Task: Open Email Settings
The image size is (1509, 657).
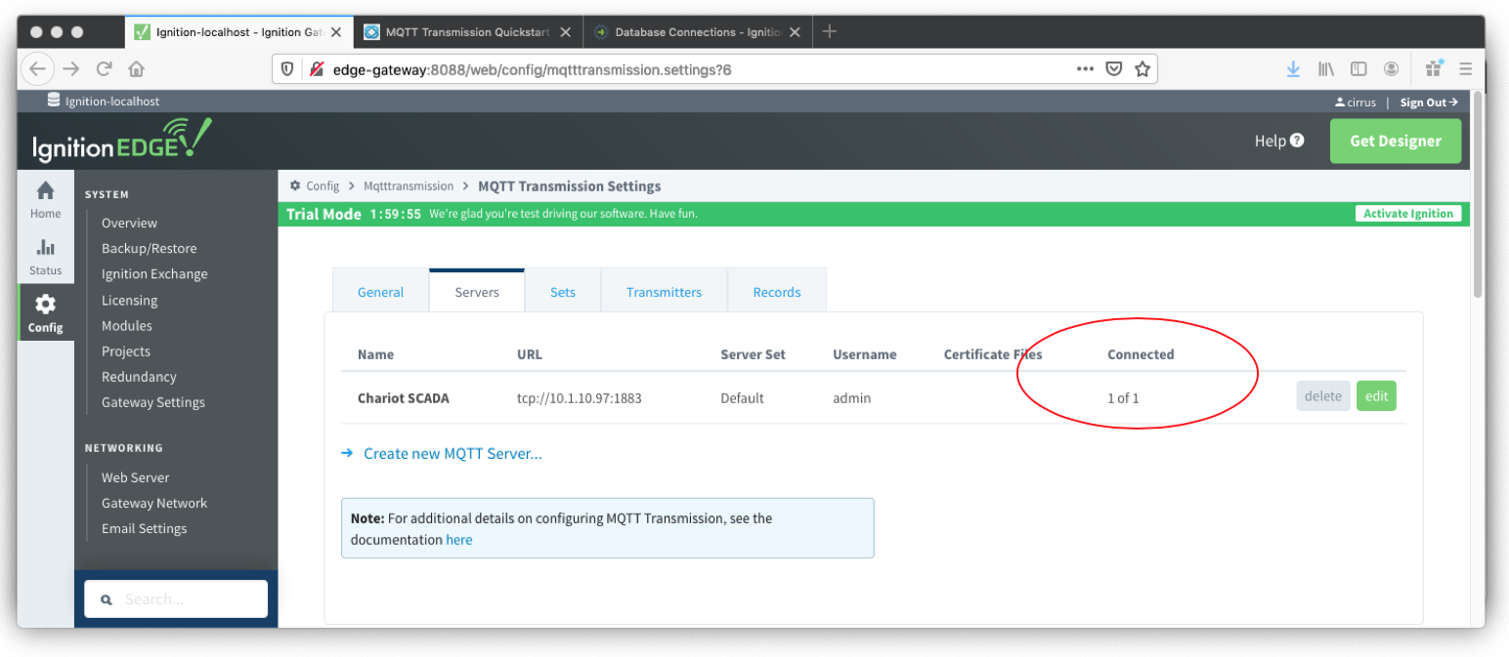Action: [144, 528]
